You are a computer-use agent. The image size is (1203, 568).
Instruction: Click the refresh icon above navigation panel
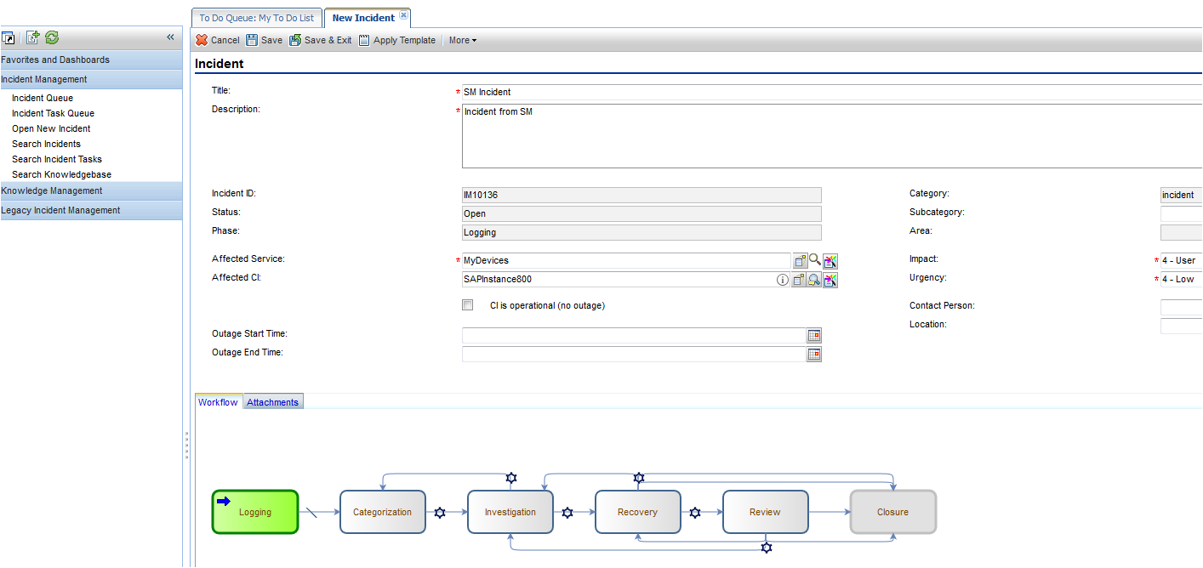pyautogui.click(x=52, y=37)
